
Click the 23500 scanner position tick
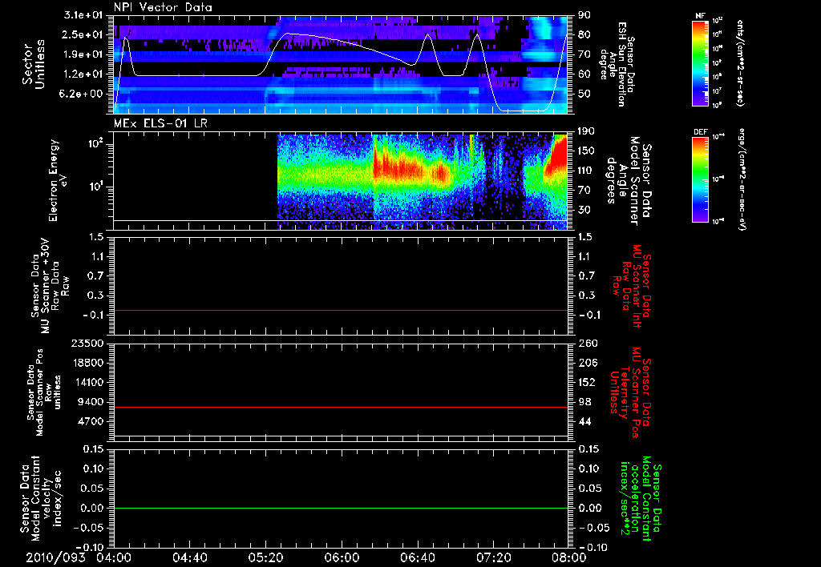coord(88,344)
